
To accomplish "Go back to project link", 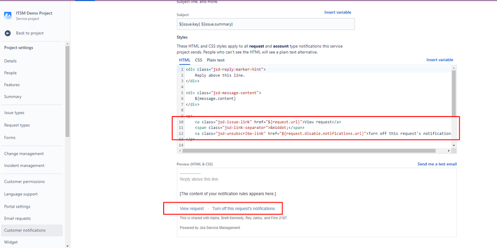I will click(30, 33).
